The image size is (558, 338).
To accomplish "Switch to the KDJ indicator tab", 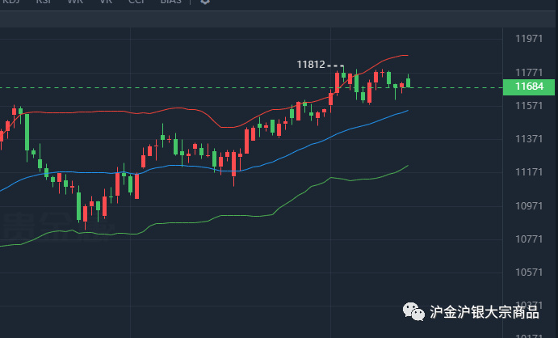I will pyautogui.click(x=10, y=2).
